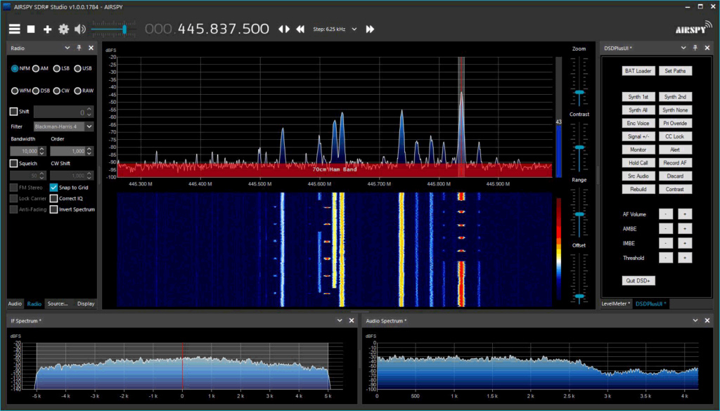
Task: Select LSB demodulation mode
Action: tap(56, 68)
